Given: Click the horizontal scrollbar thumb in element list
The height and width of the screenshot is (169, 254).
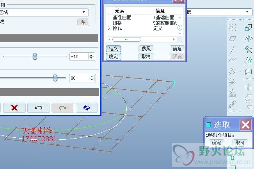Looking at the screenshot, I should [x=127, y=39].
